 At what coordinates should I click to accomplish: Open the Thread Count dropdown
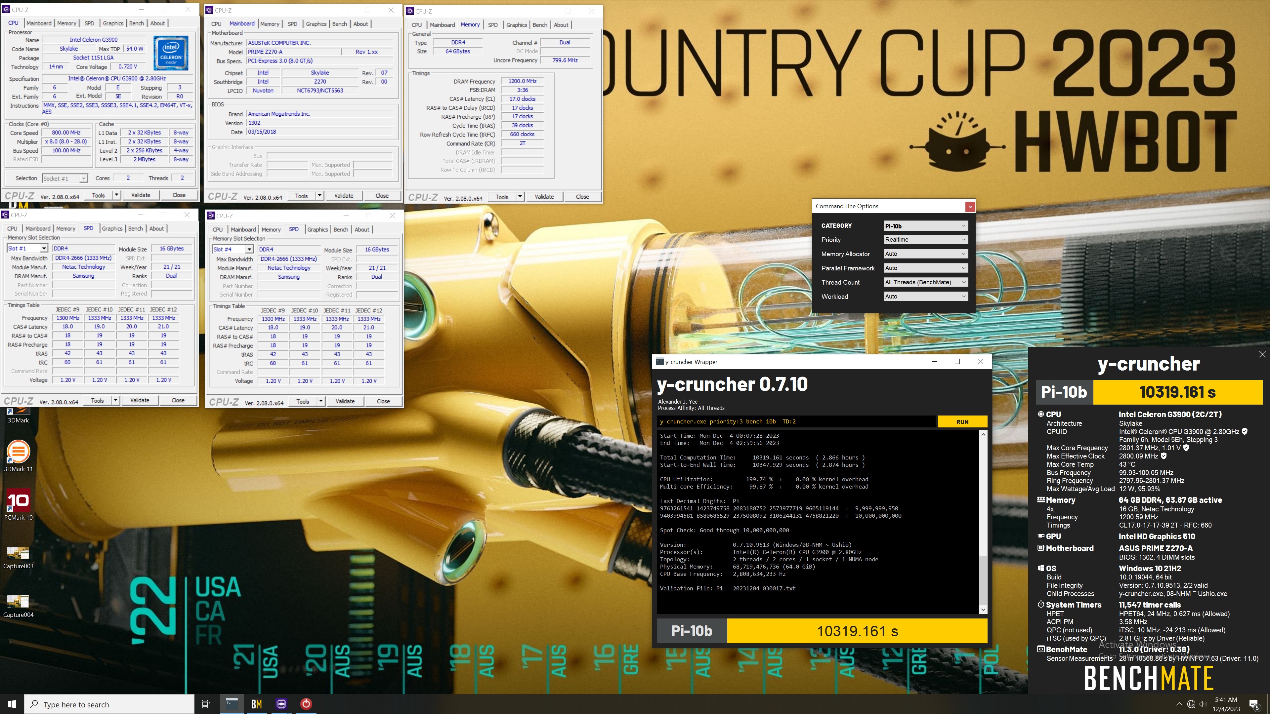[x=926, y=282]
